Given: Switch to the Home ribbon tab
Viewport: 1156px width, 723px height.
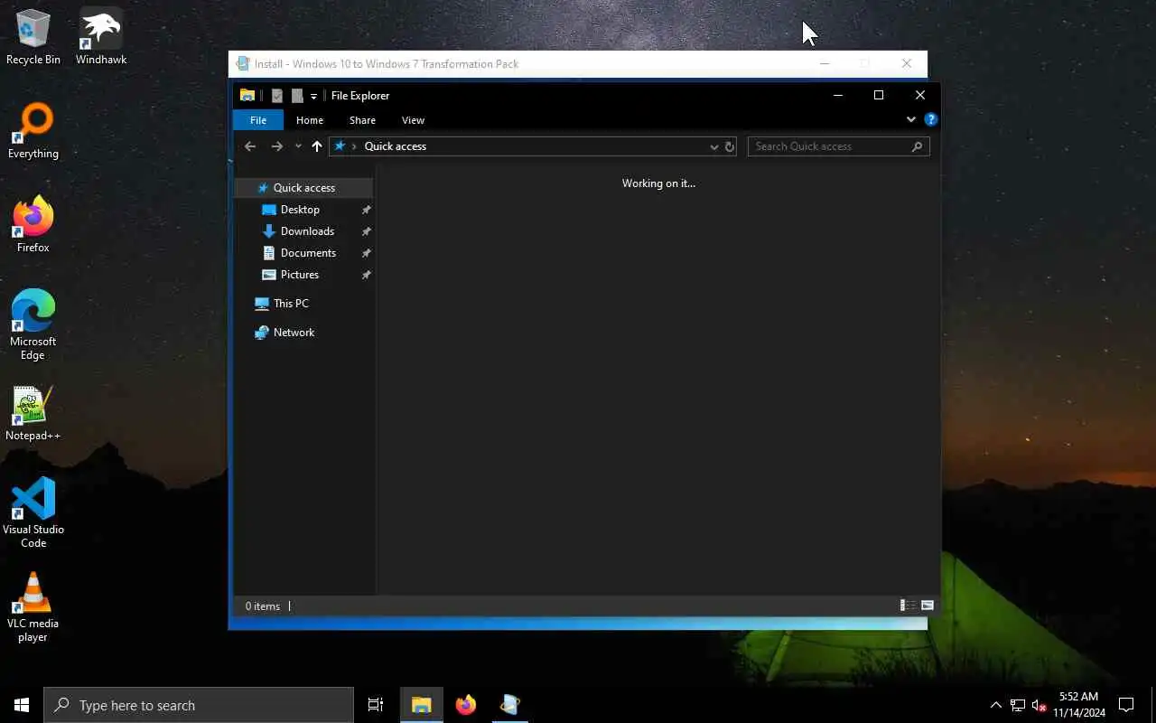Looking at the screenshot, I should (x=310, y=120).
